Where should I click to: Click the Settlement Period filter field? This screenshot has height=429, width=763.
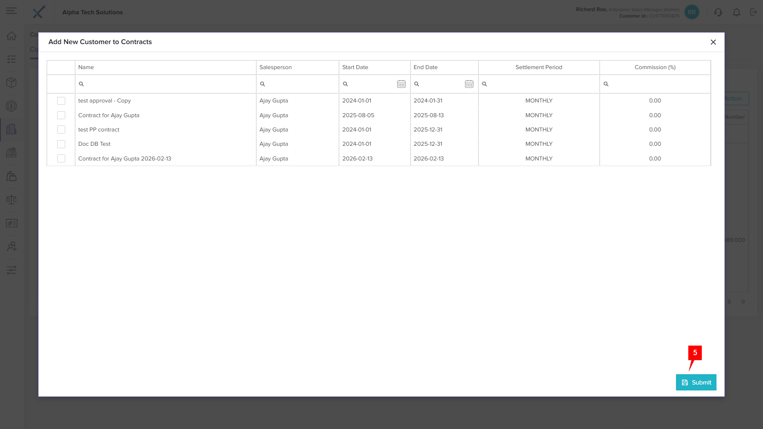click(540, 84)
